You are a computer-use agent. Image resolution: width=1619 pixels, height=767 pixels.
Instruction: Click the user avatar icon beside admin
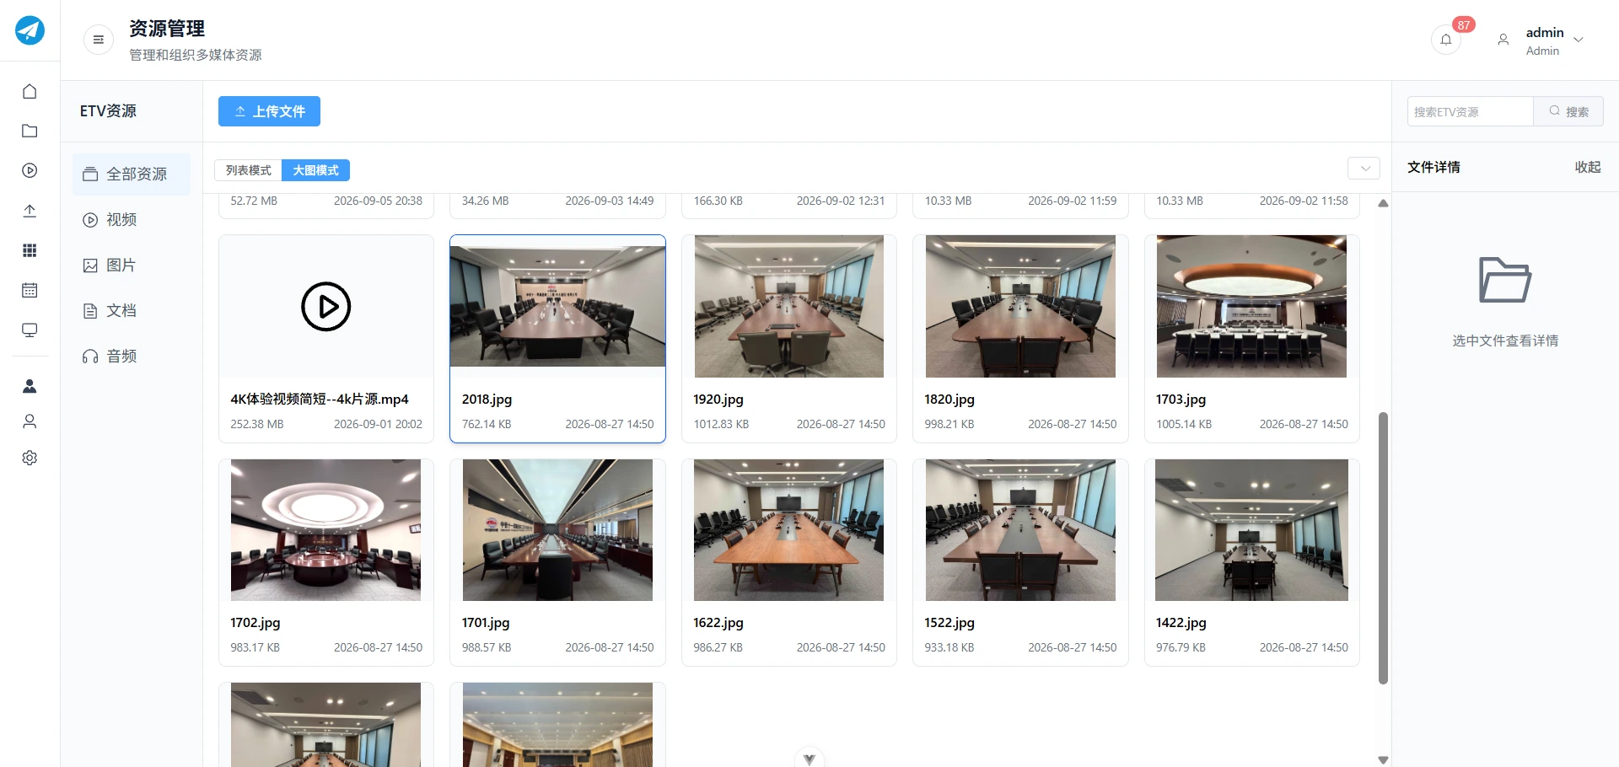tap(1503, 40)
